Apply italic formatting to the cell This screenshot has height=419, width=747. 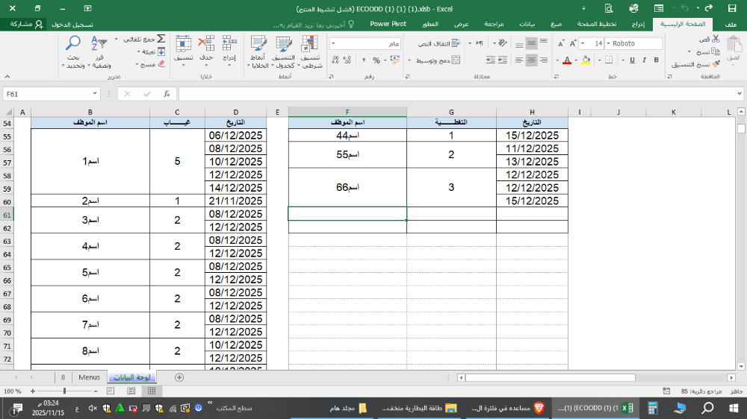tap(645, 60)
